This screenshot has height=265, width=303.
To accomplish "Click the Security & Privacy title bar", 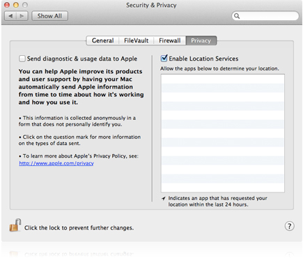I will click(x=151, y=5).
